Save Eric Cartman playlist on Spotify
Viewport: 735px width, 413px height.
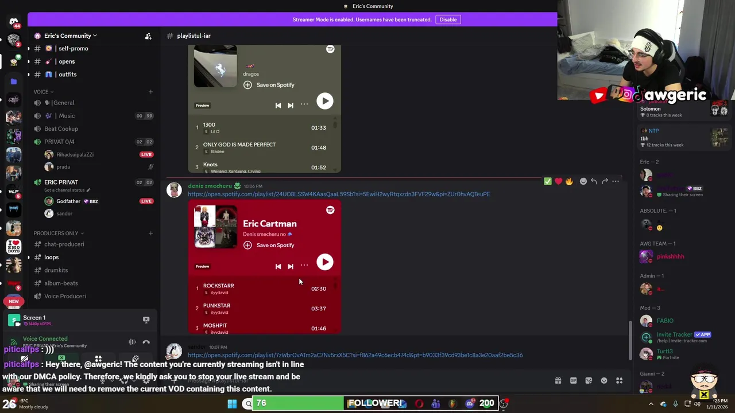(x=269, y=246)
